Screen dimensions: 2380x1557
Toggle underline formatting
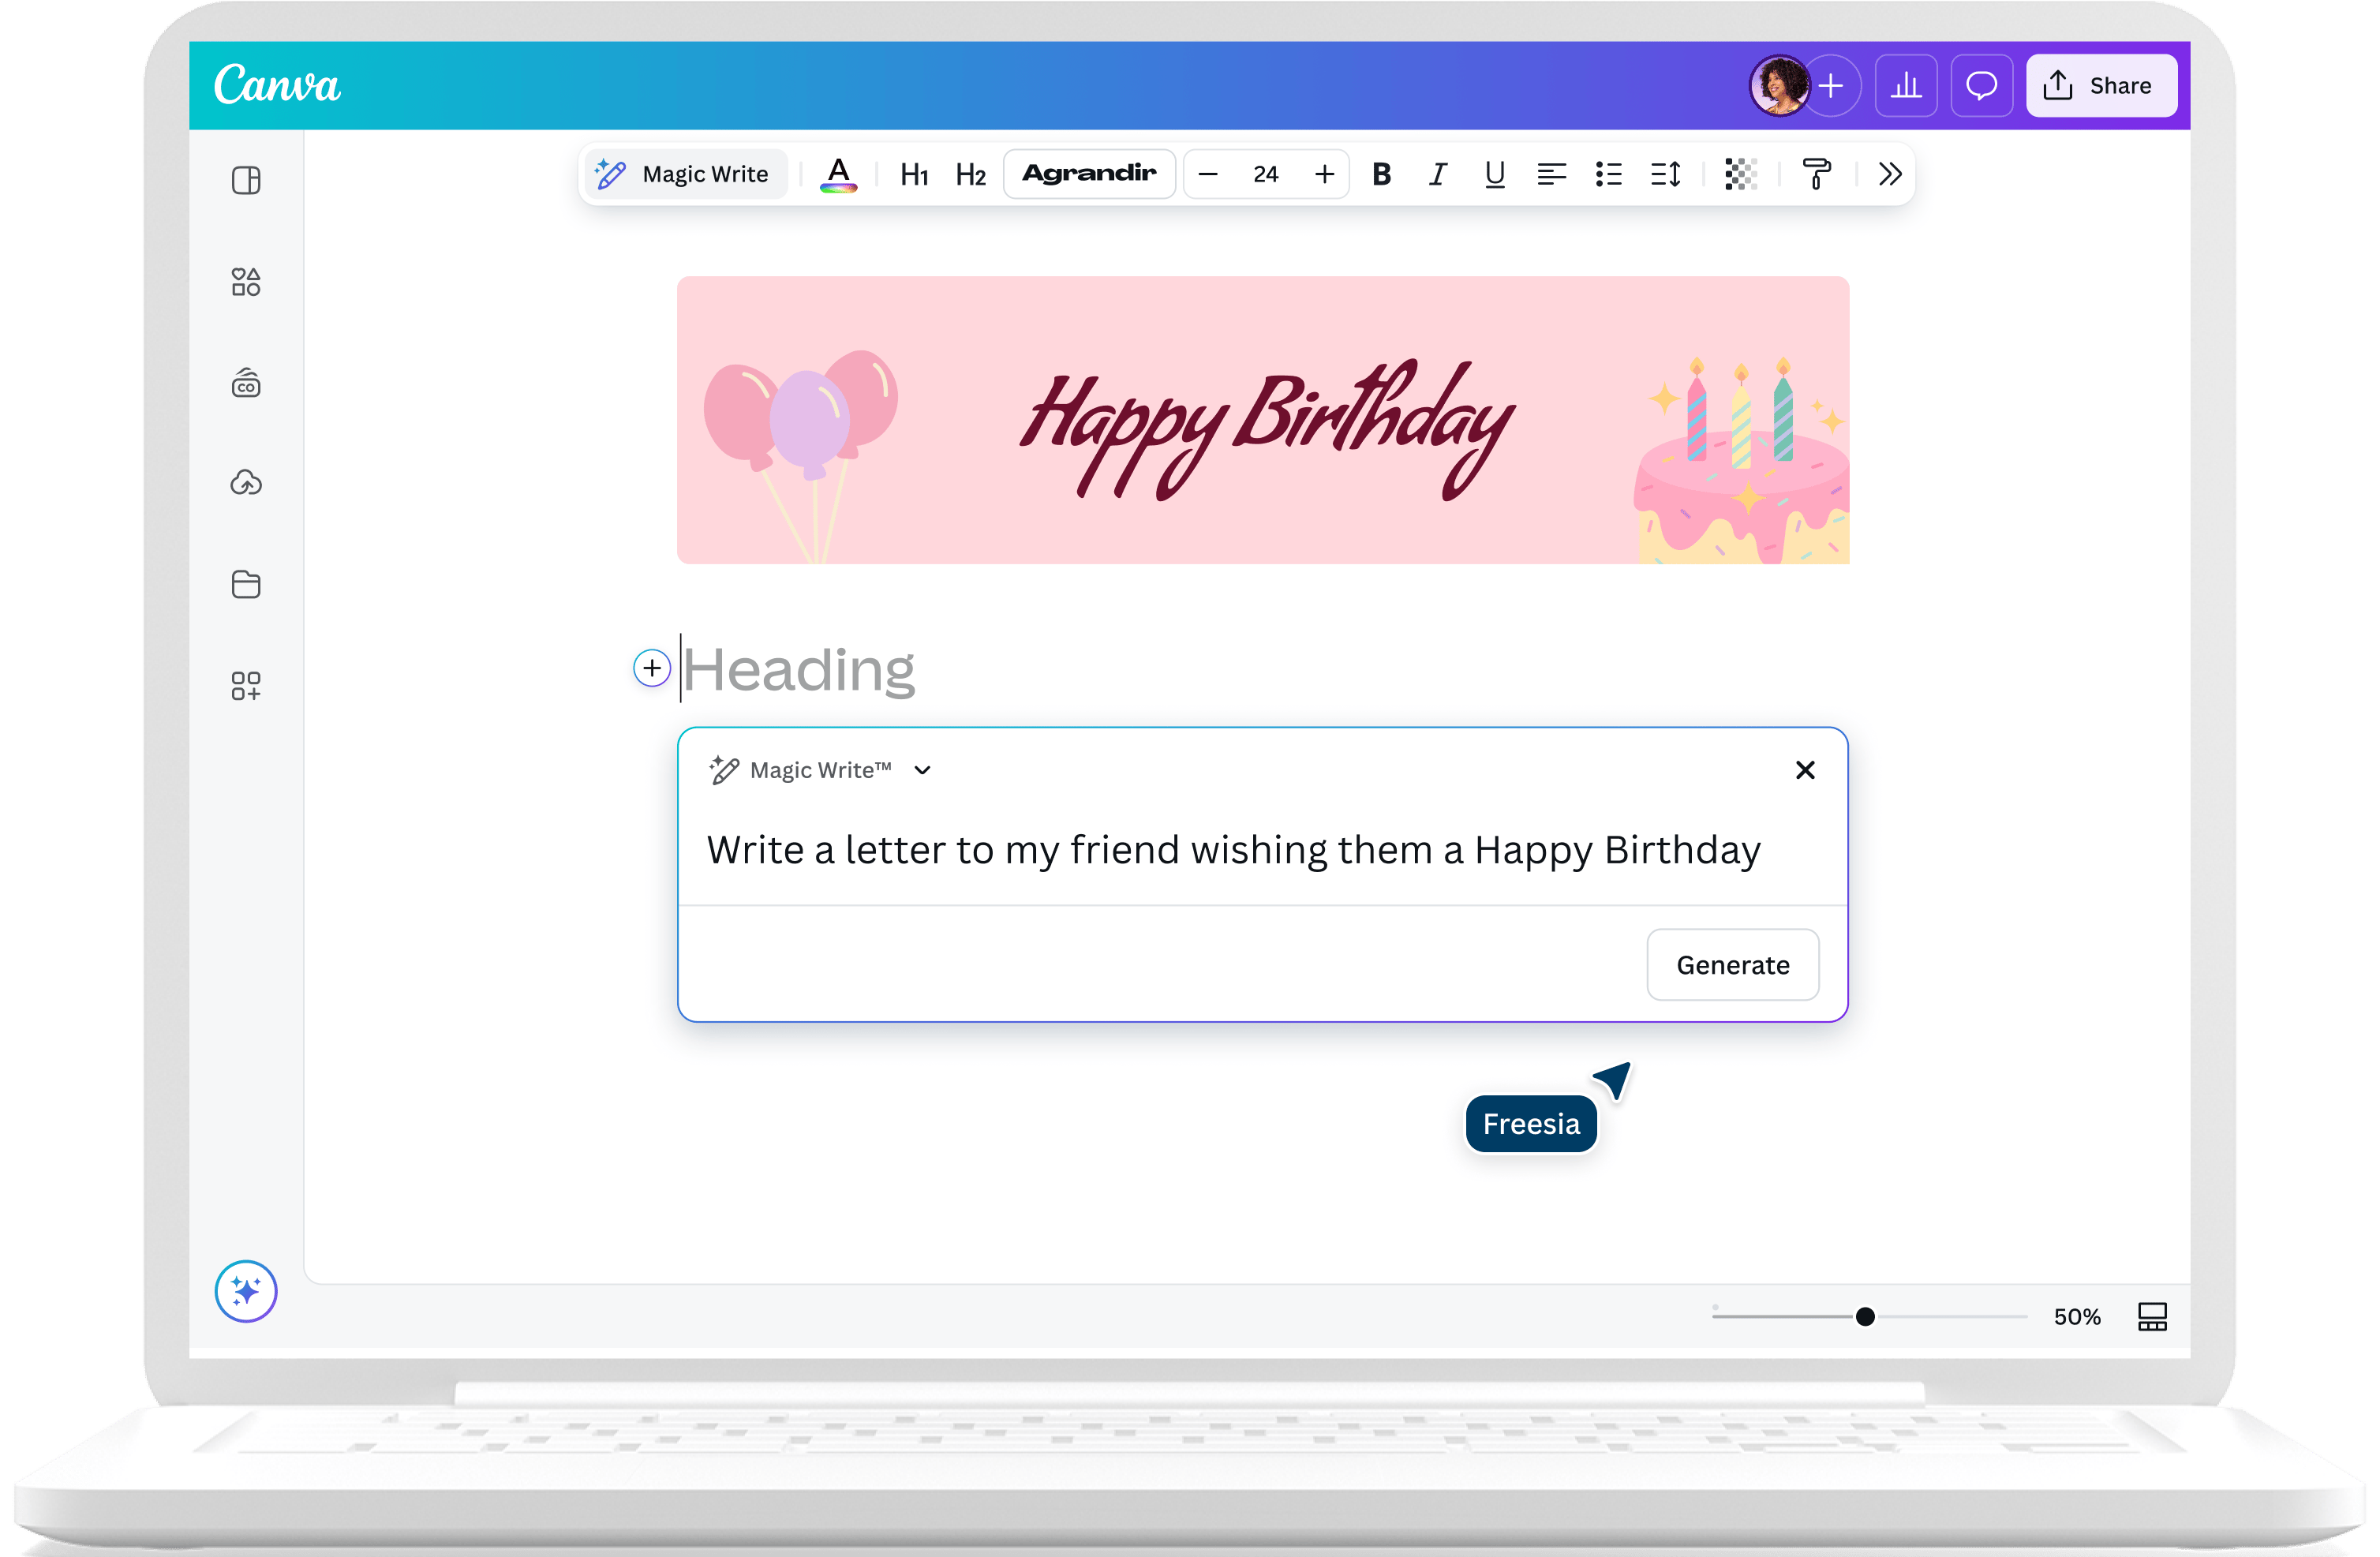pyautogui.click(x=1494, y=175)
